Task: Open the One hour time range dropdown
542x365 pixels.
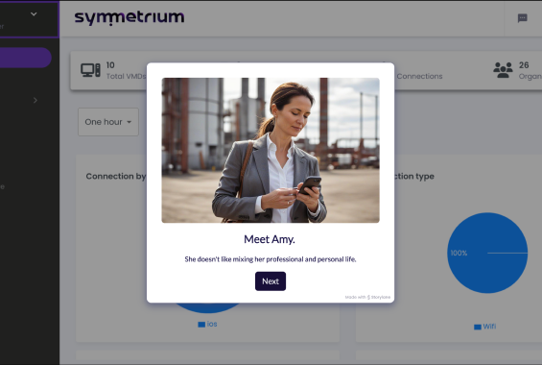Action: coord(108,122)
